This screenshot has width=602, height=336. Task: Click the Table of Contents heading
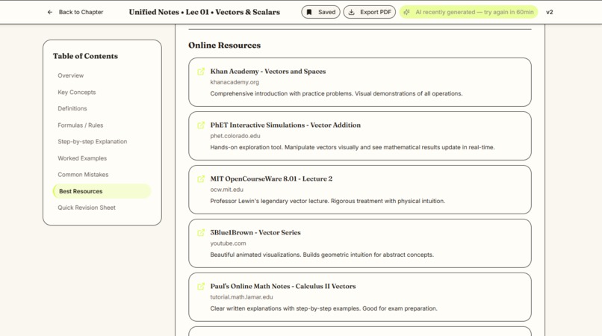pyautogui.click(x=85, y=56)
